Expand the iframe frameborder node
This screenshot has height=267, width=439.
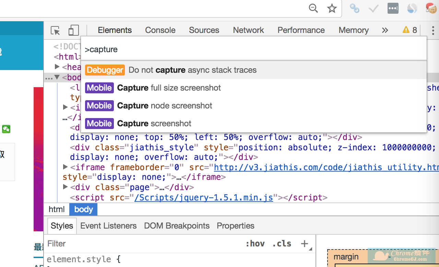[x=66, y=167]
